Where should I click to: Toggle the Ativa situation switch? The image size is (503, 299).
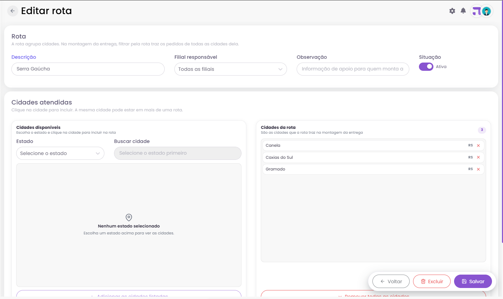[x=426, y=67]
